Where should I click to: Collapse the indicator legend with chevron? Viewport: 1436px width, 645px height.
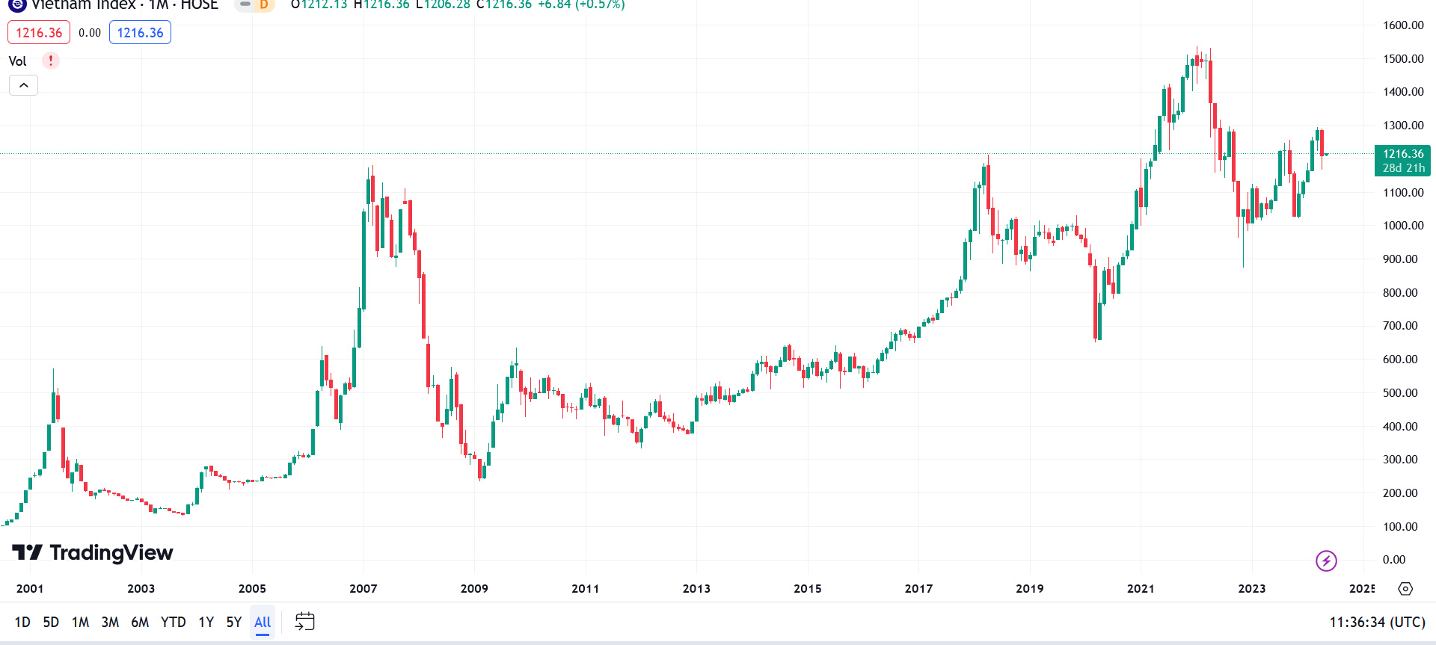click(24, 85)
